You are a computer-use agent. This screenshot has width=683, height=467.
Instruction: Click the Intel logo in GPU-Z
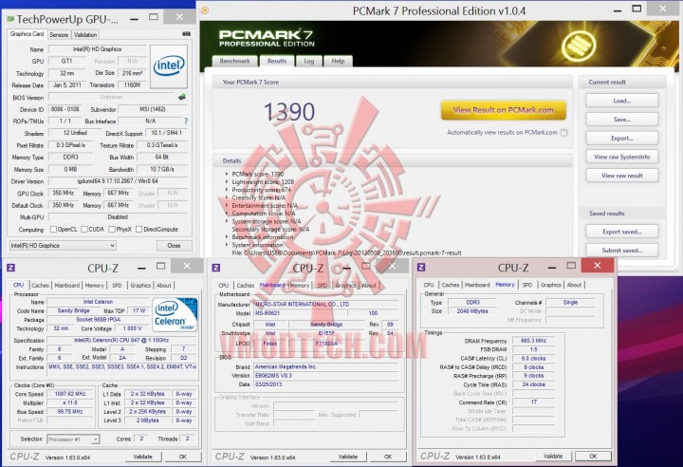(169, 66)
